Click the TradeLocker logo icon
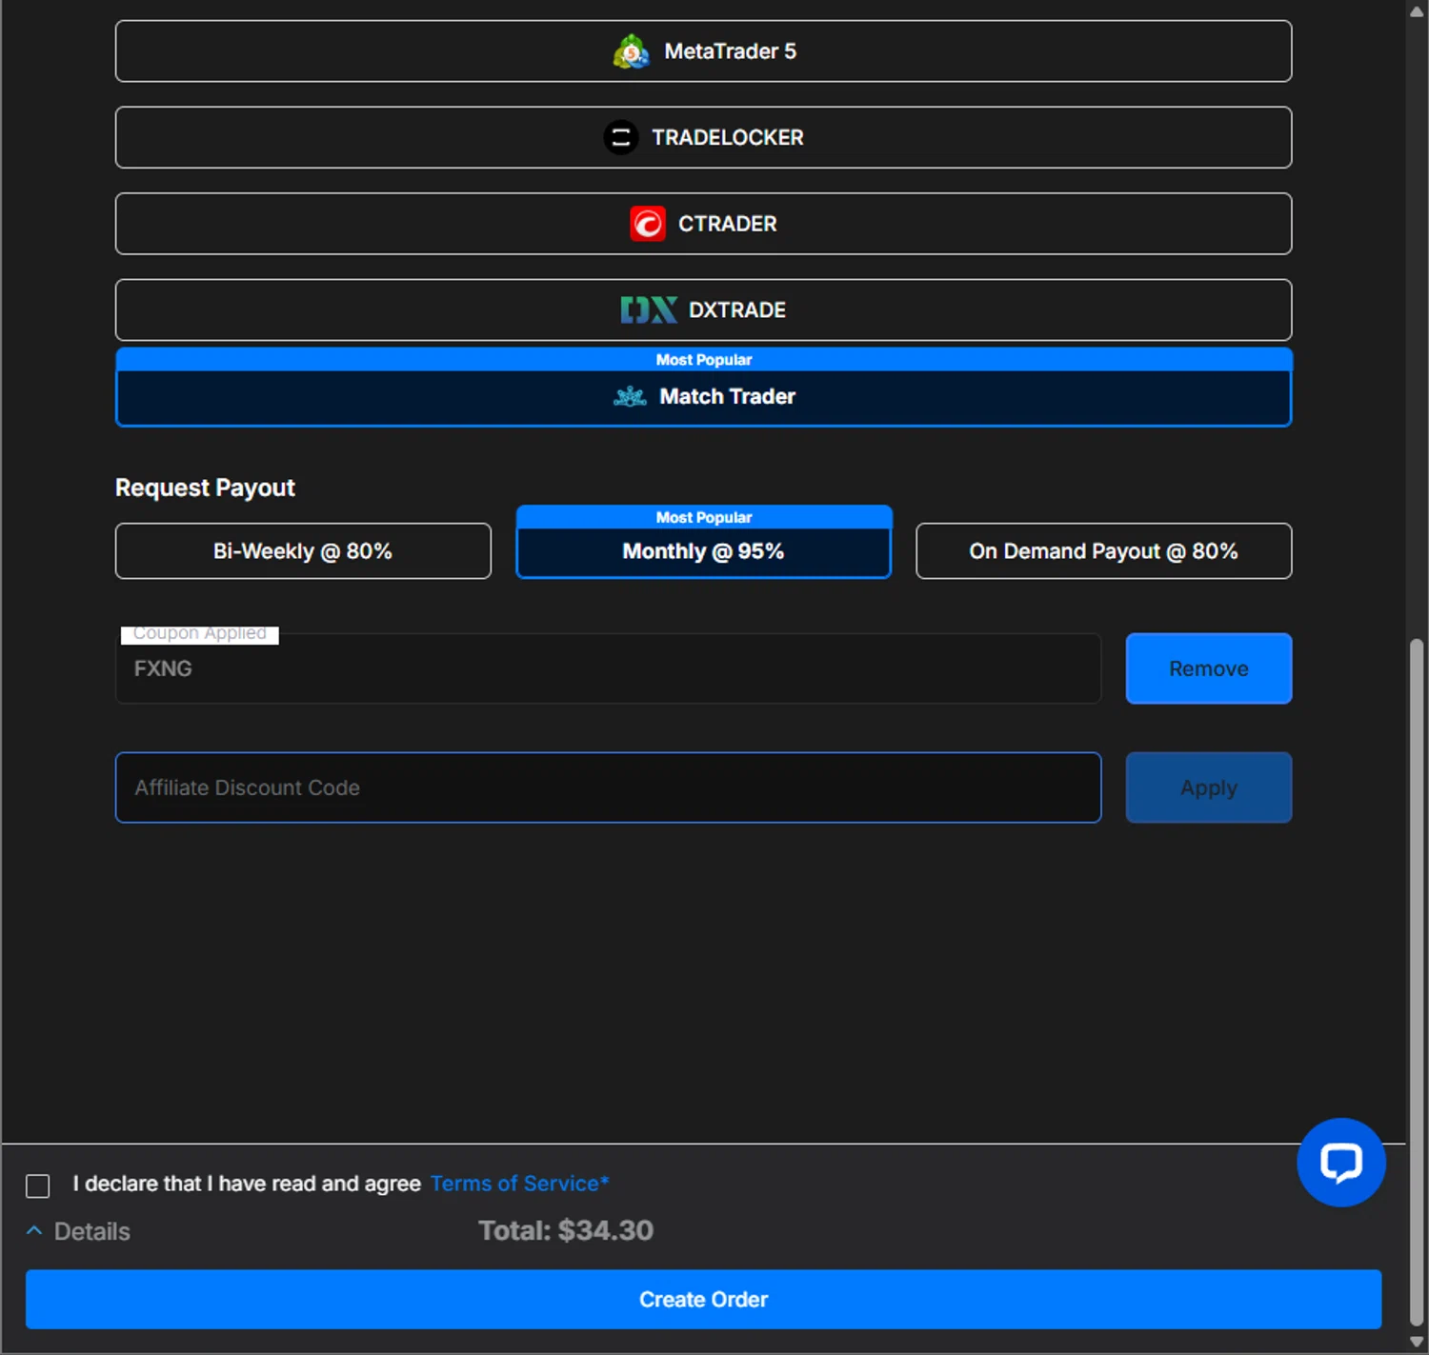Viewport: 1429px width, 1355px height. [621, 137]
